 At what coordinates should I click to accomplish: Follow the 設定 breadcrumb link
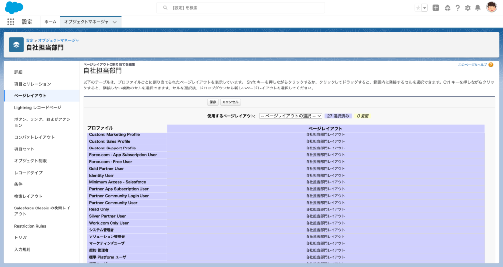pyautogui.click(x=30, y=40)
